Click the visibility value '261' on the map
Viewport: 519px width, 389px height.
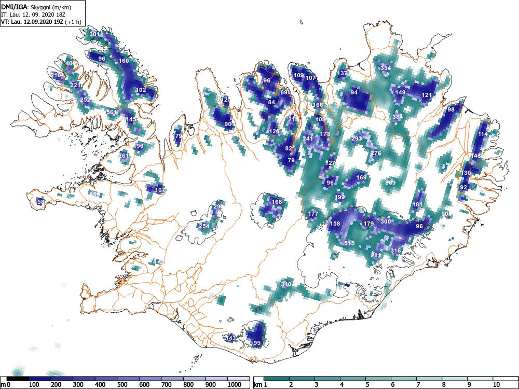click(124, 156)
